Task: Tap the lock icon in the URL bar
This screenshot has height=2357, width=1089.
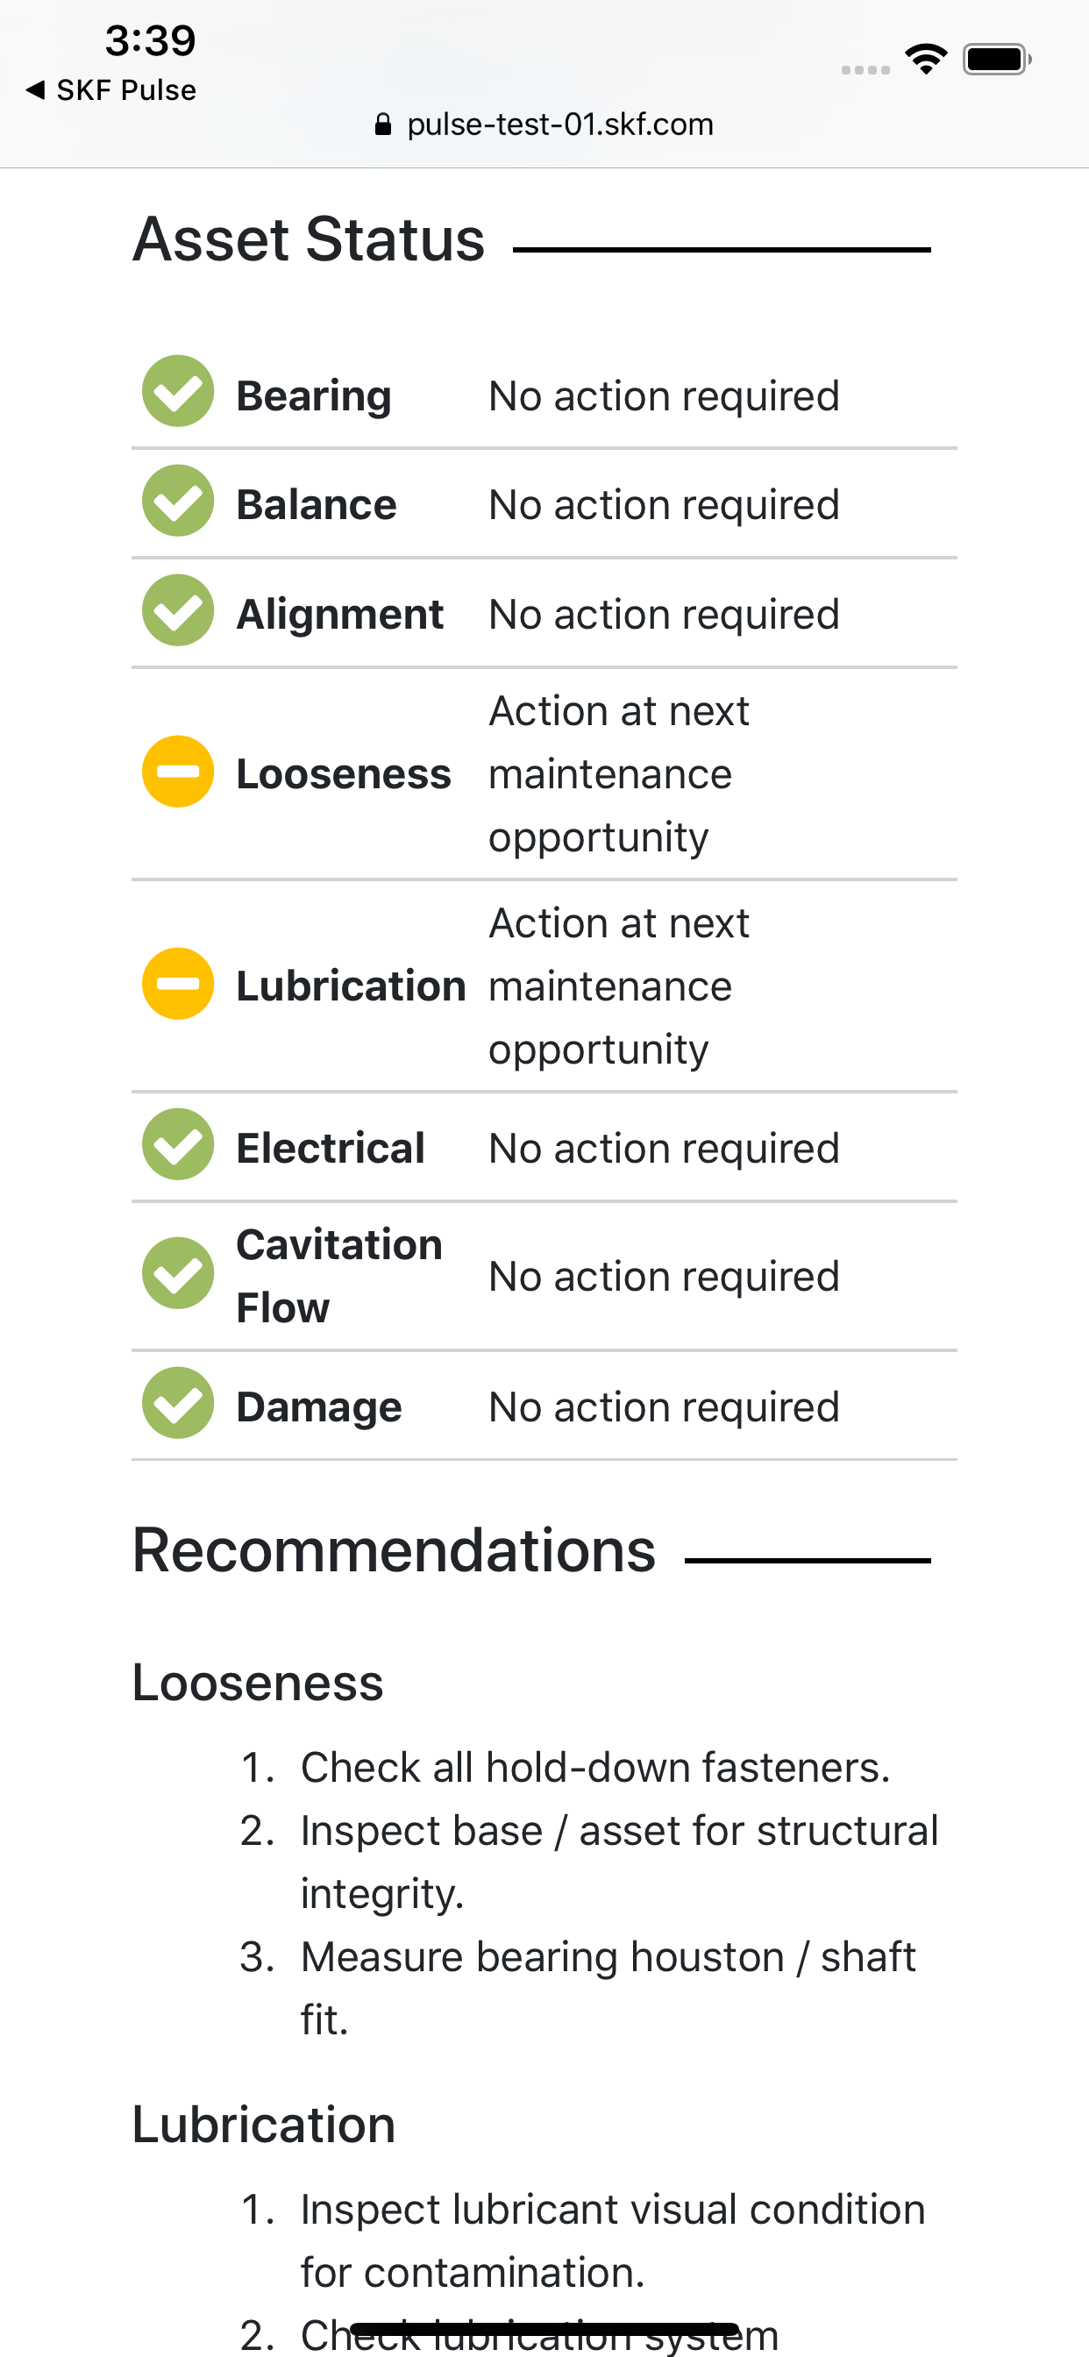Action: pyautogui.click(x=383, y=125)
